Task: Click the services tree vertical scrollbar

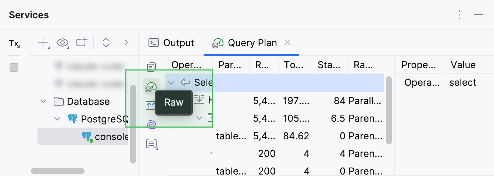Action: (x=133, y=124)
